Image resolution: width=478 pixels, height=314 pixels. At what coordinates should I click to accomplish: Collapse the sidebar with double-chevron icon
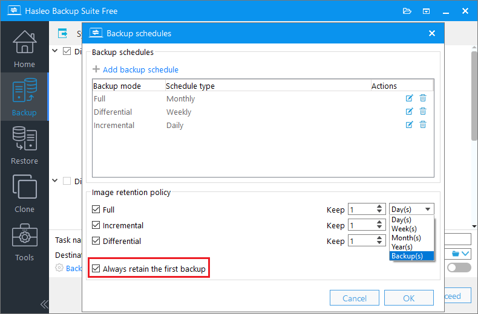coord(44,304)
